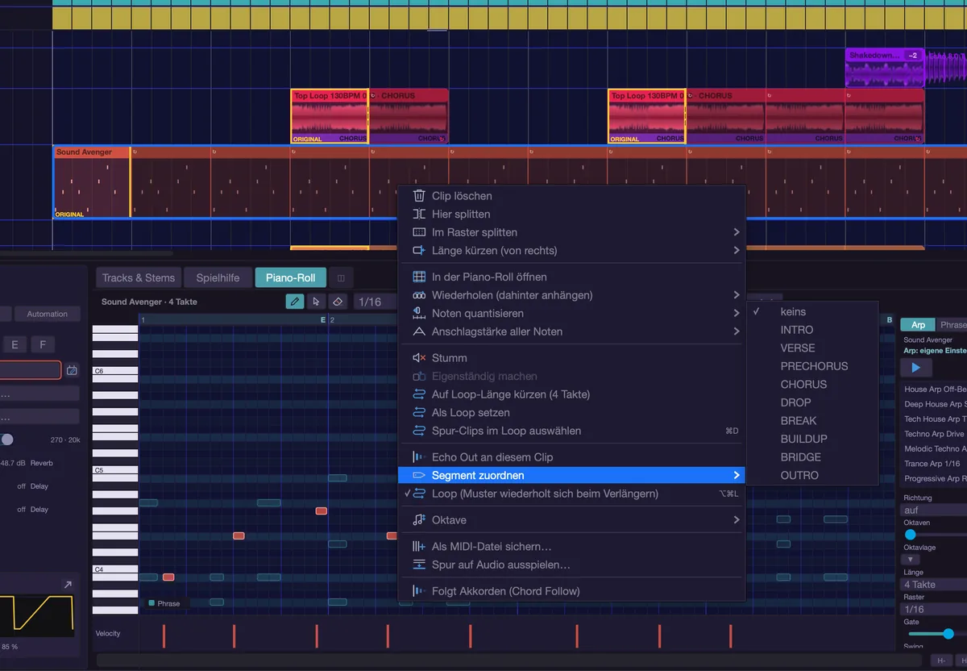Toggle the Phrase checkbox in the piano roll
This screenshot has height=671, width=967.
[151, 603]
